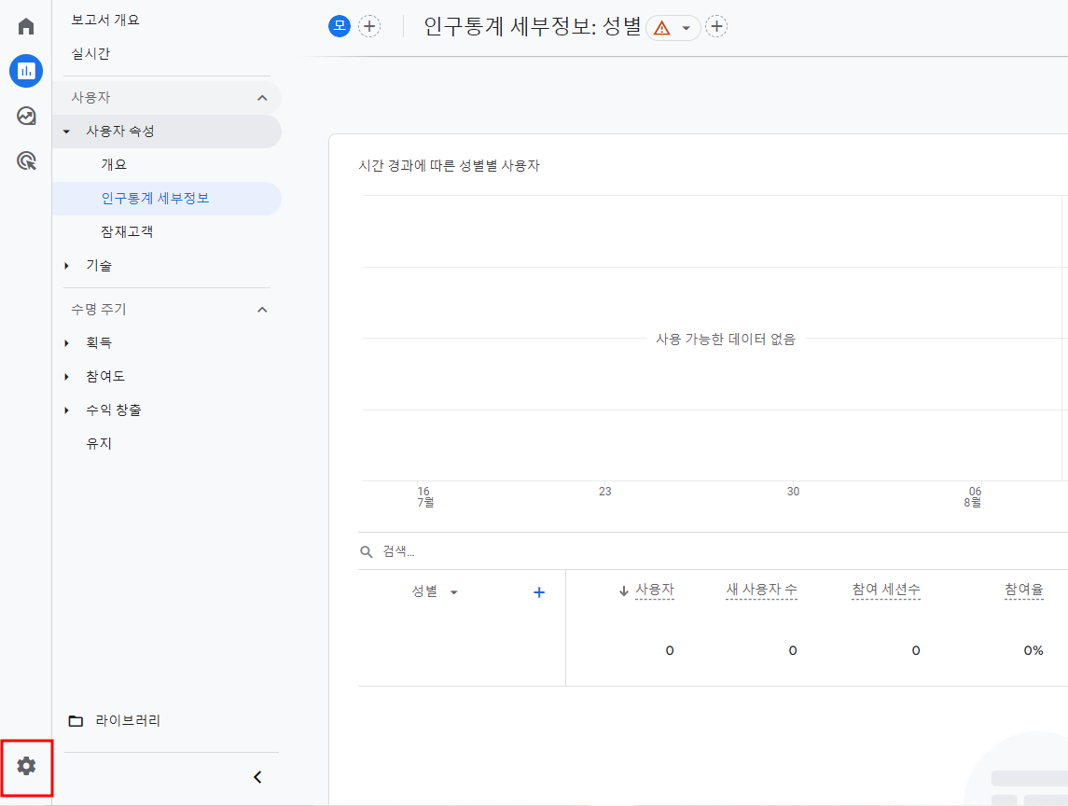Collapse the side navigation with chevron

coord(257,777)
